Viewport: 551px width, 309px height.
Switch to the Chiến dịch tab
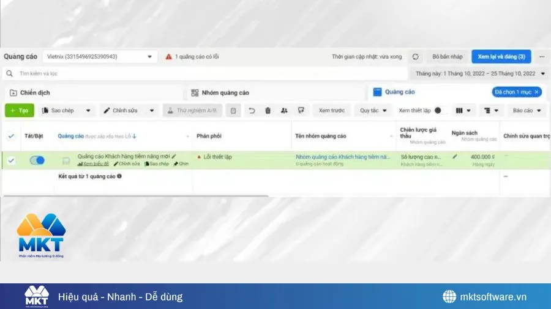click(x=35, y=93)
